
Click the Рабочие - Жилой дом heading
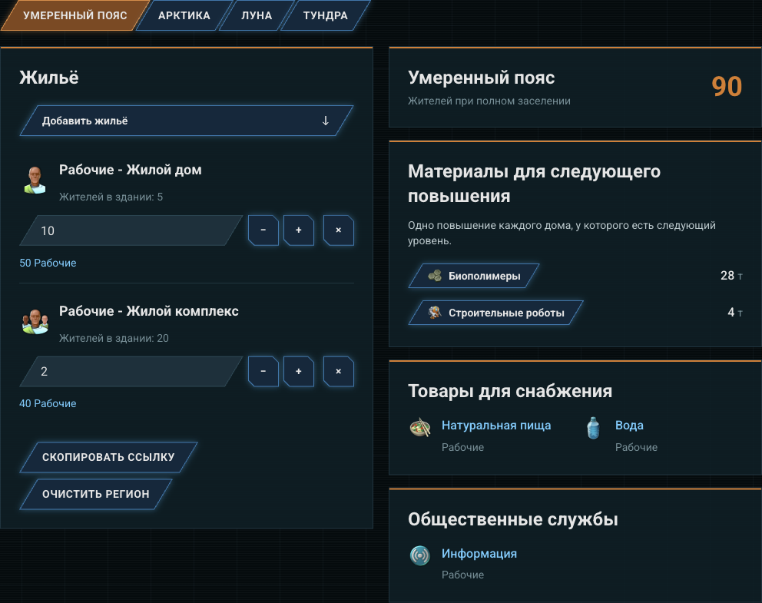click(131, 170)
